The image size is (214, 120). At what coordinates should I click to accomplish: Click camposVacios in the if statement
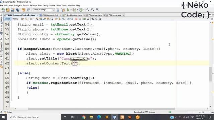click(37, 49)
